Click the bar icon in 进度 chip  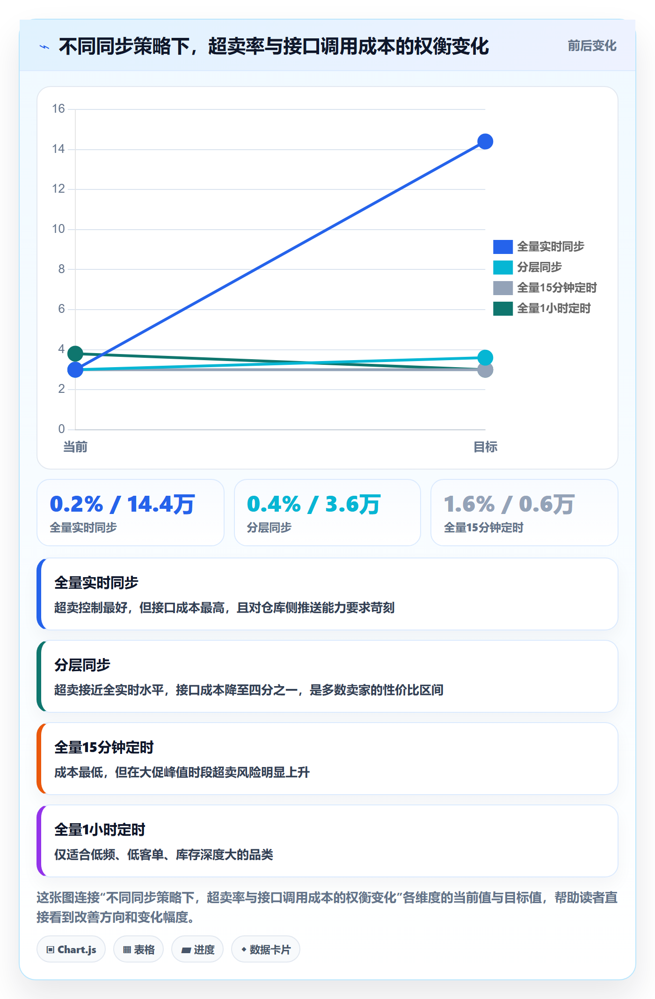click(x=186, y=950)
